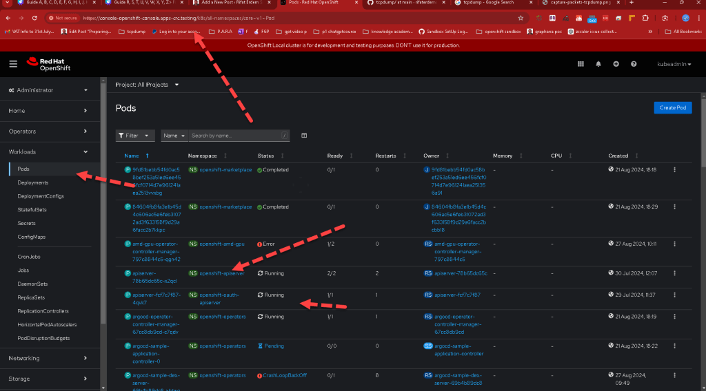Open the help question mark menu

point(634,64)
